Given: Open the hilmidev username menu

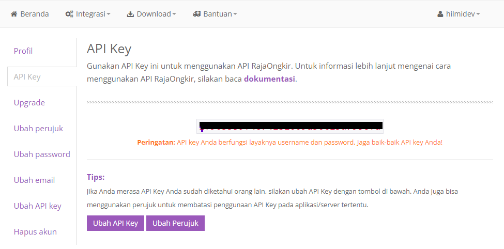Looking at the screenshot, I should pos(460,14).
